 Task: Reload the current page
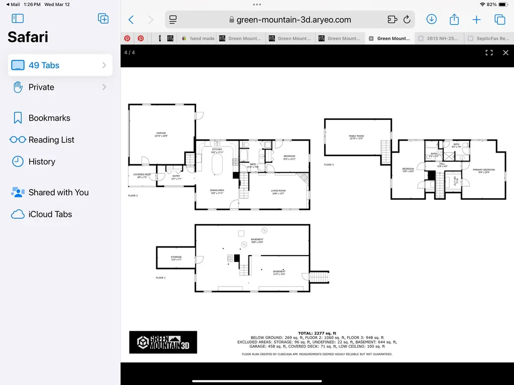click(407, 20)
